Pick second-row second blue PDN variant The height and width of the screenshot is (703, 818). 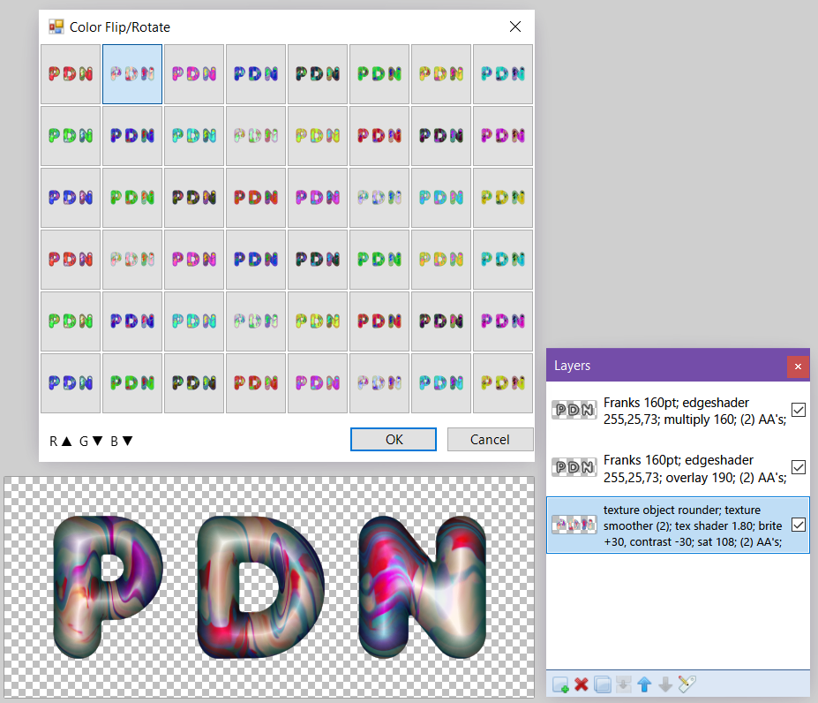(x=132, y=136)
